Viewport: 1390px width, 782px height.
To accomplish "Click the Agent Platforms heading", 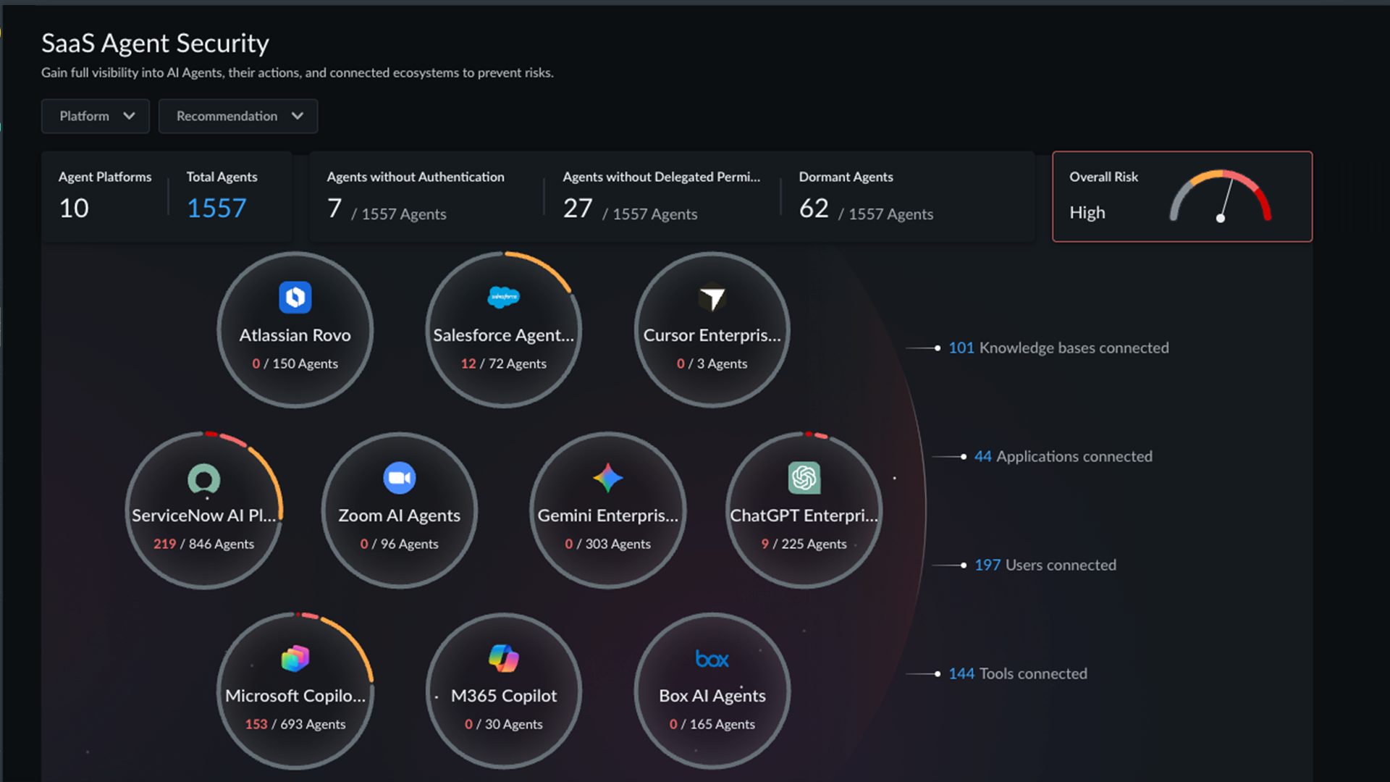I will pyautogui.click(x=105, y=177).
